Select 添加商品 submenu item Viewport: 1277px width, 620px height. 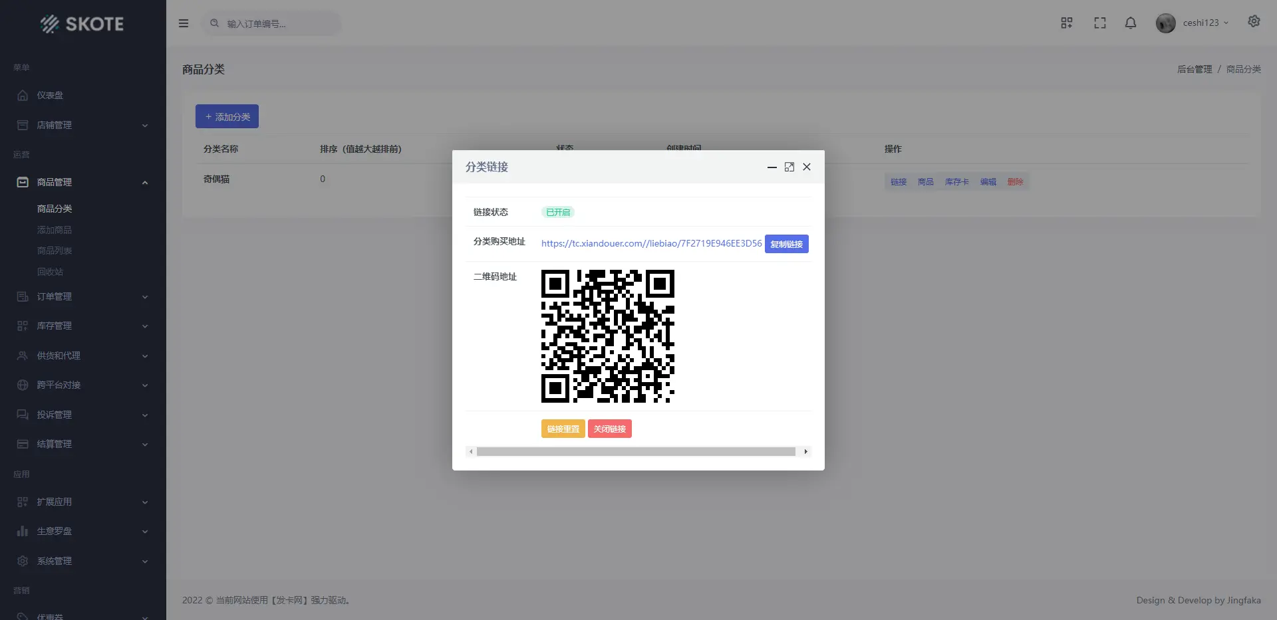(55, 230)
